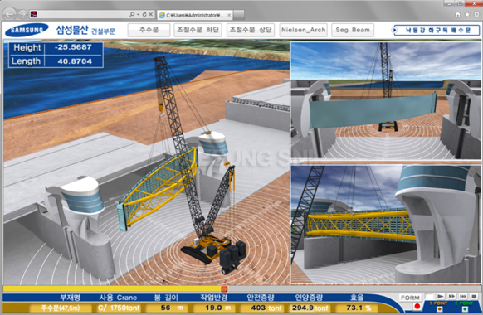Viewport: 483px width, 315px height.
Task: Click the Height value -25.5687
Action: point(73,47)
